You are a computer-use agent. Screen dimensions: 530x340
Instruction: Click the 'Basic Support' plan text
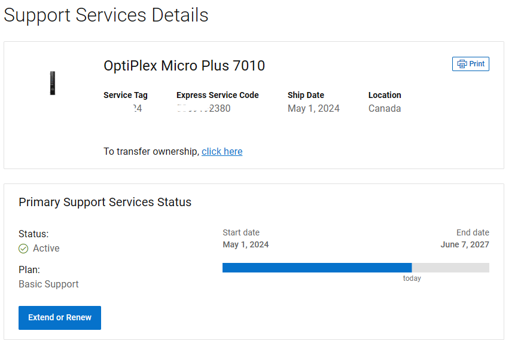[48, 284]
